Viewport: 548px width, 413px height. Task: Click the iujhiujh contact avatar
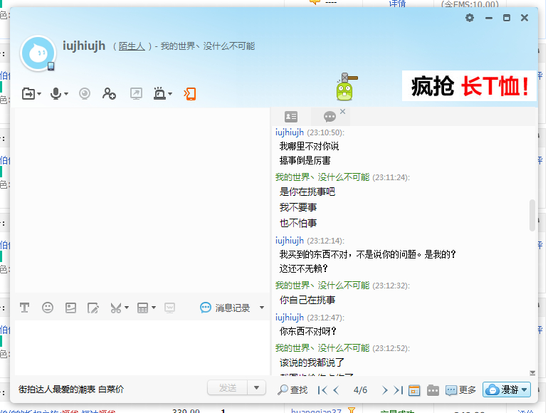click(38, 53)
